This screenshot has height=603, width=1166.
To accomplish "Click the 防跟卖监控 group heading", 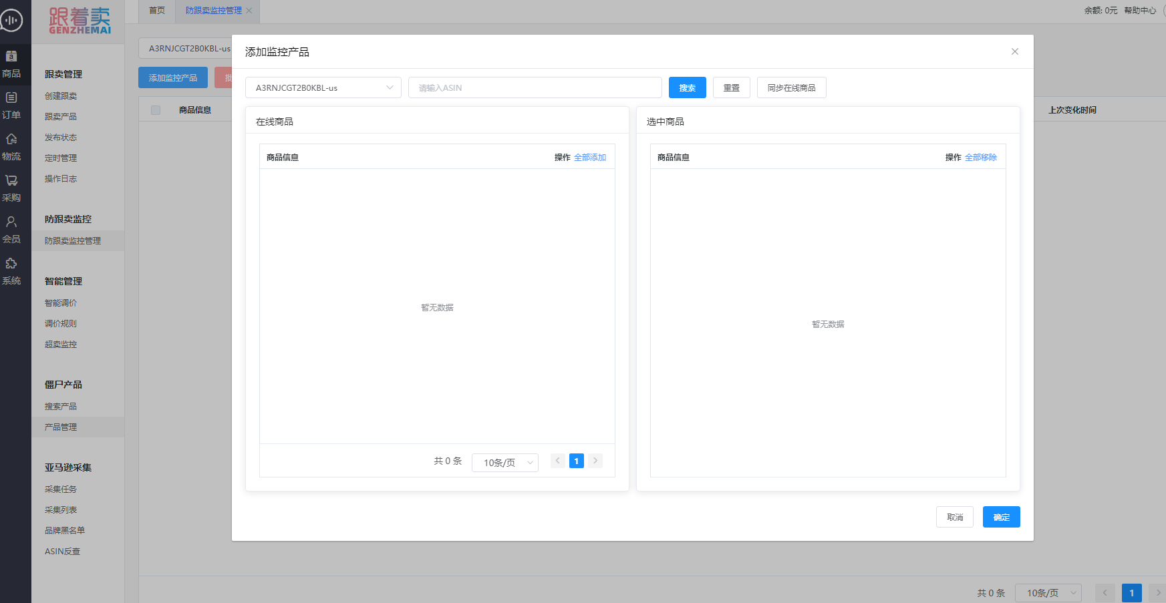I will 68,219.
